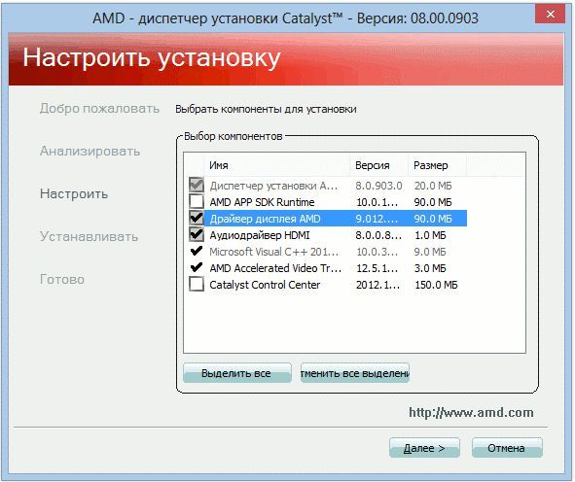575x482 pixels.
Task: Close the Catalyst installer window
Action: tap(550, 15)
